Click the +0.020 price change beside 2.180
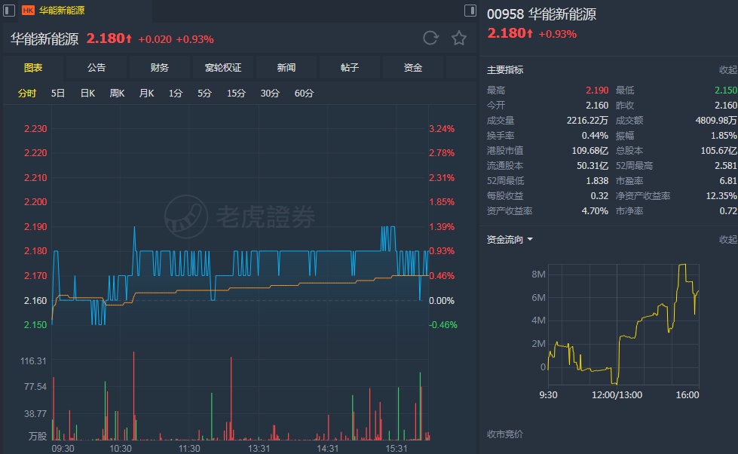The image size is (738, 454). pos(155,39)
